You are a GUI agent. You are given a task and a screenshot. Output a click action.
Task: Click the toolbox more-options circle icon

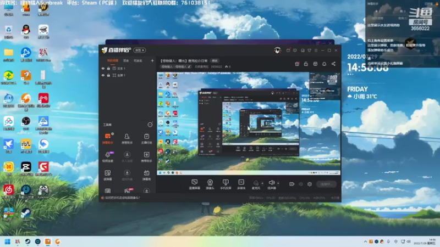(x=150, y=125)
